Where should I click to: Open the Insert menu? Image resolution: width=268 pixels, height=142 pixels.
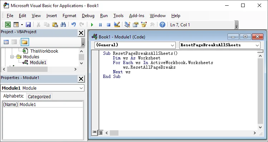pyautogui.click(x=52, y=16)
